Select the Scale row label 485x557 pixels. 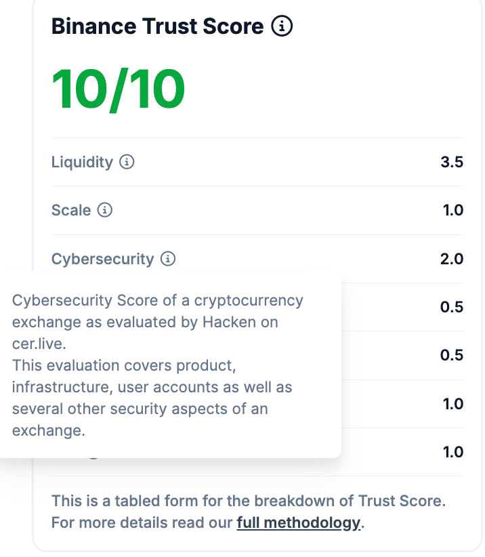[71, 210]
